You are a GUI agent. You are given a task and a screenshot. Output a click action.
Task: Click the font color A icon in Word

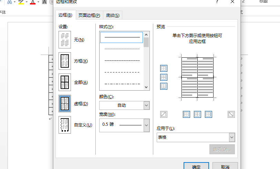(33, 2)
